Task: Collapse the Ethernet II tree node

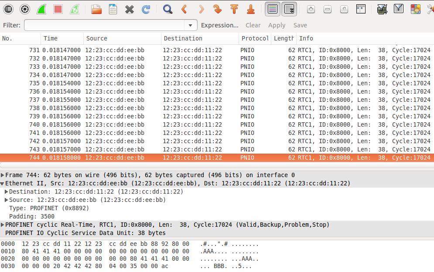Action: pos(3,183)
